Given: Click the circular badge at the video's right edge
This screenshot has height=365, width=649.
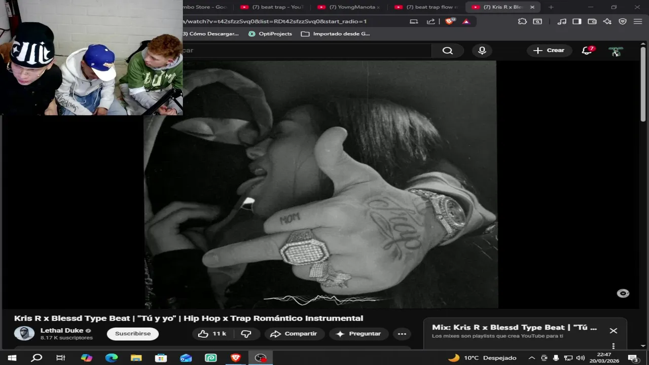Looking at the screenshot, I should coord(623,294).
